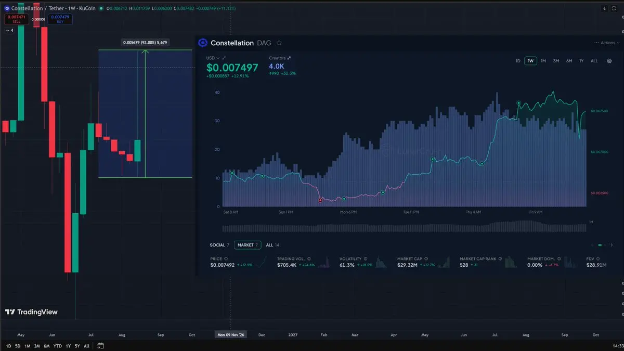Switch to the ALL 14 metrics tab
This screenshot has width=624, height=351.
272,245
